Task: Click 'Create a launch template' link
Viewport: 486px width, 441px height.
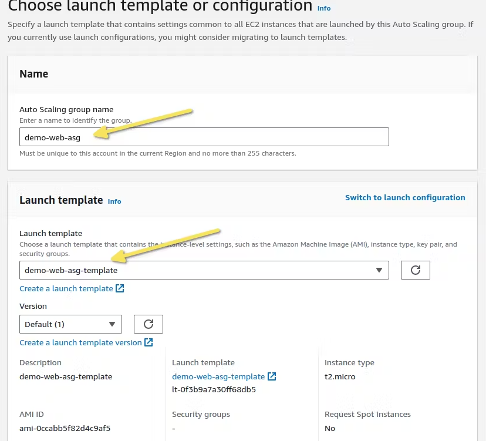Action: pyautogui.click(x=66, y=289)
